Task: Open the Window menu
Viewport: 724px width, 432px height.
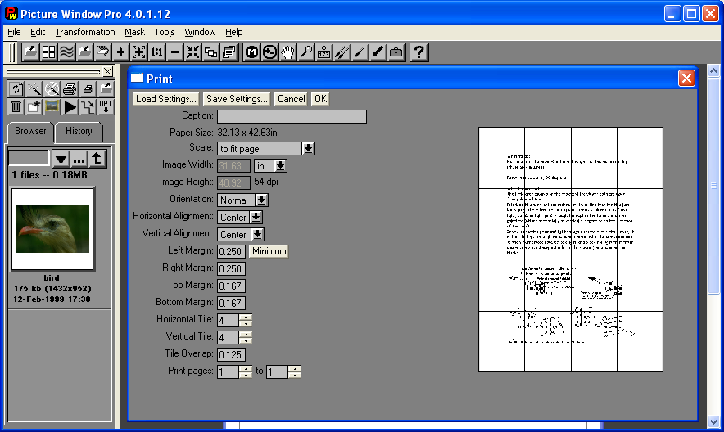Action: coord(200,32)
